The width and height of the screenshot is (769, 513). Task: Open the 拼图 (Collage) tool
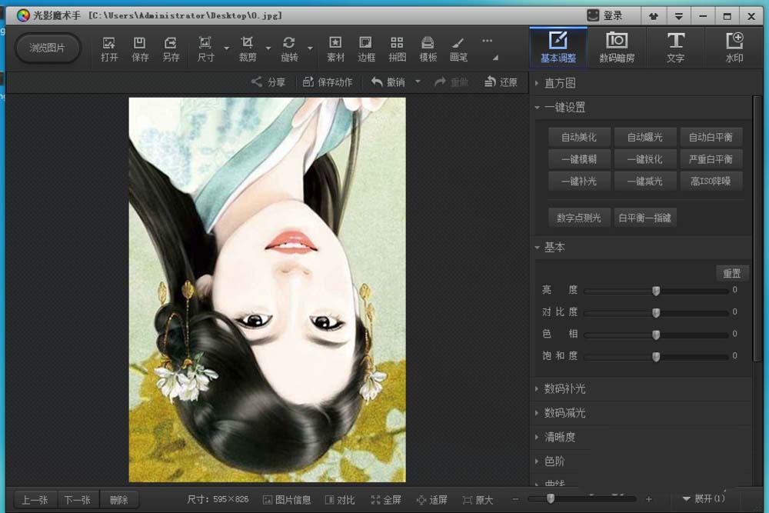[397, 43]
